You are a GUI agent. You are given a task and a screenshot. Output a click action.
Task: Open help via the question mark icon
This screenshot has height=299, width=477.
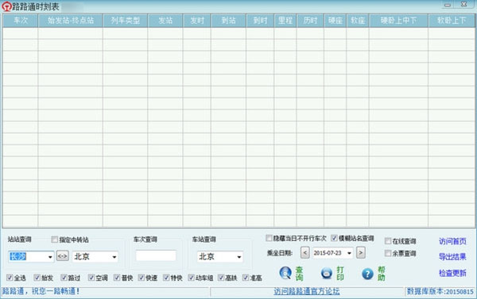[367, 274]
